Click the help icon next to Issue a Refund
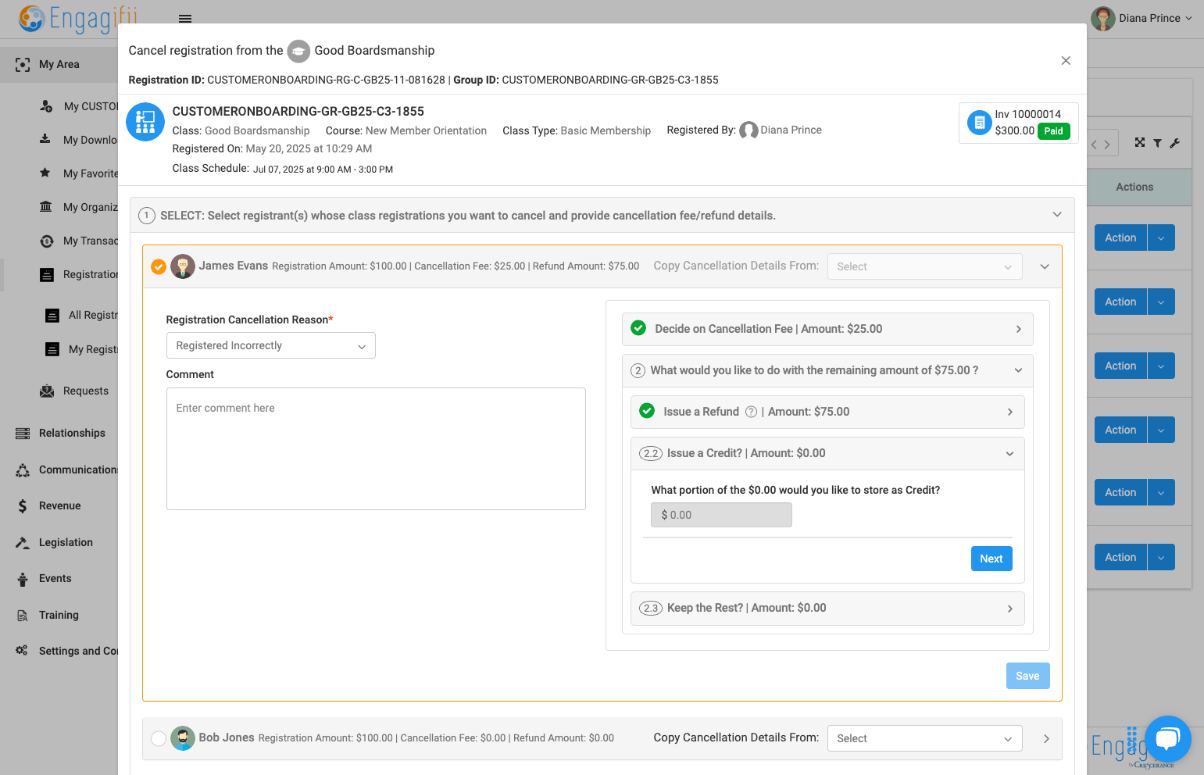The width and height of the screenshot is (1204, 775). tap(751, 412)
